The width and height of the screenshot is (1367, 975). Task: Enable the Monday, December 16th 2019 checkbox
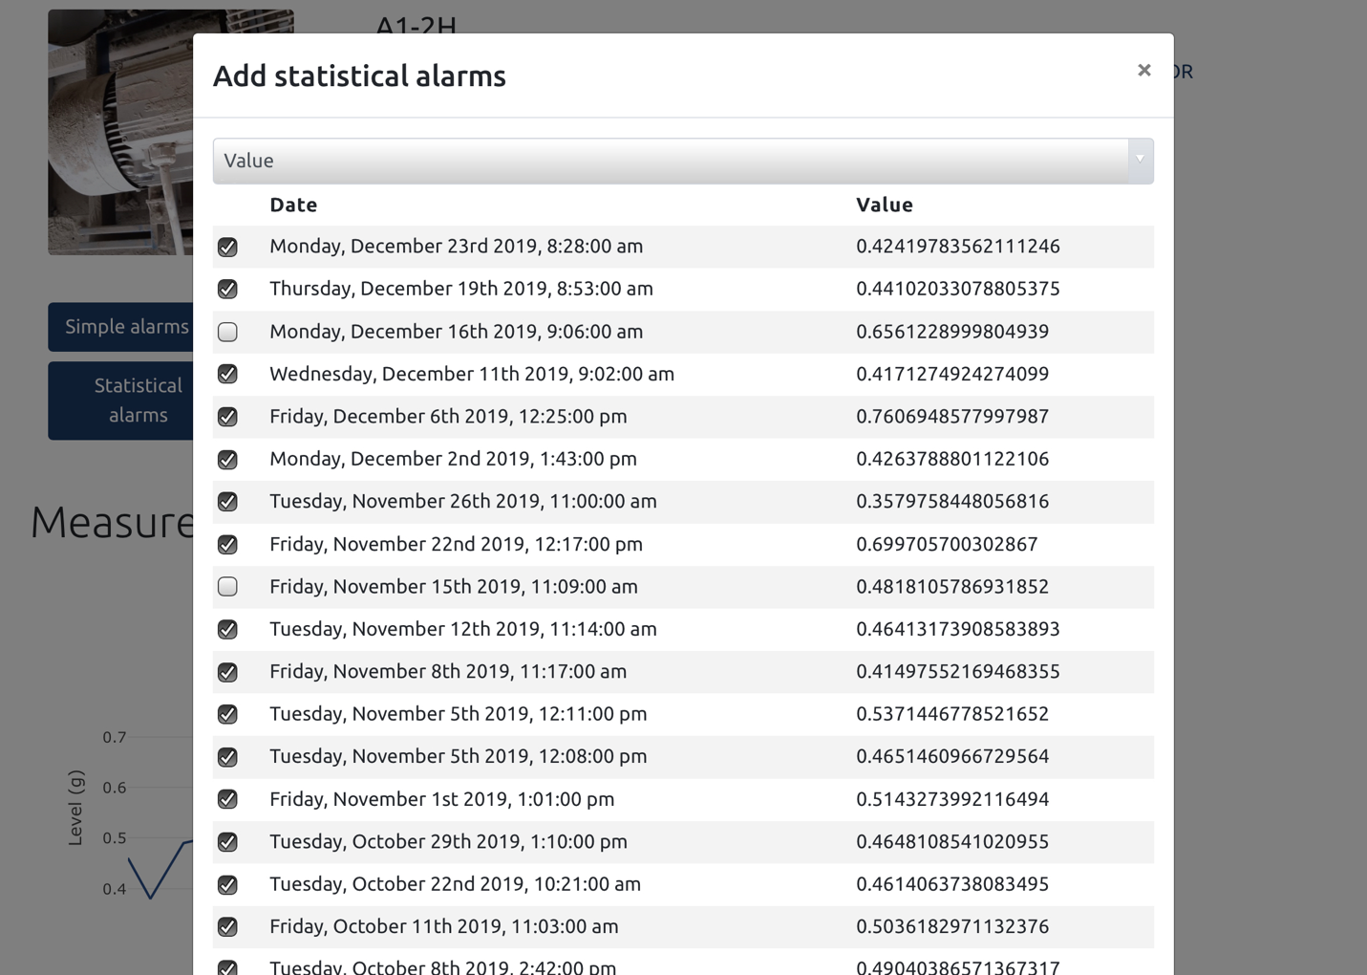click(x=227, y=332)
